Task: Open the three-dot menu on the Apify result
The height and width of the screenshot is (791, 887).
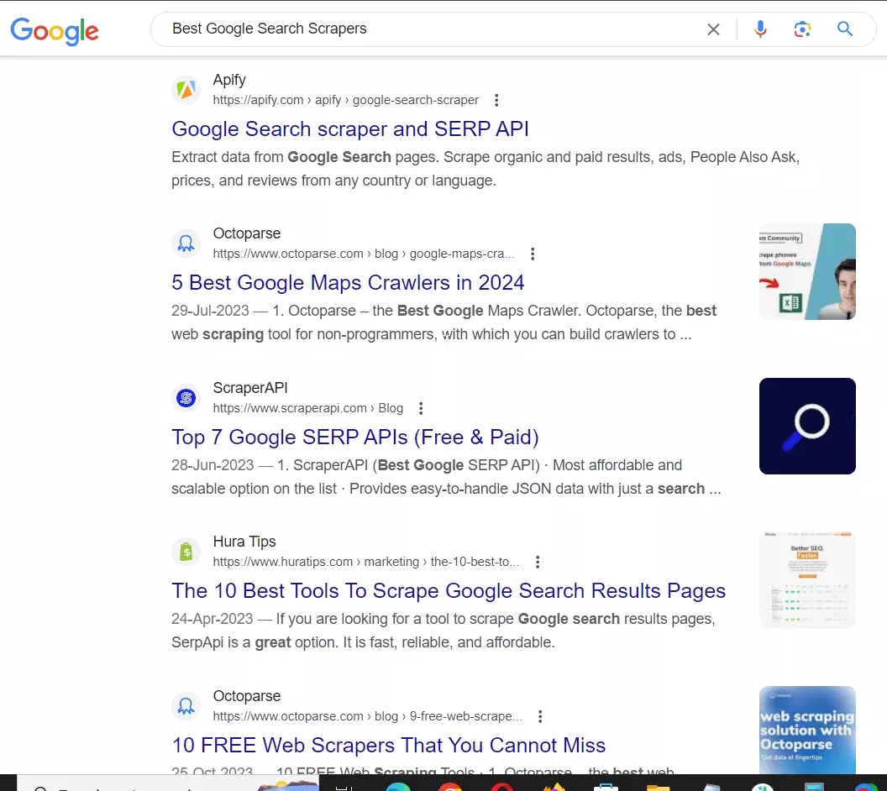Action: coord(496,99)
